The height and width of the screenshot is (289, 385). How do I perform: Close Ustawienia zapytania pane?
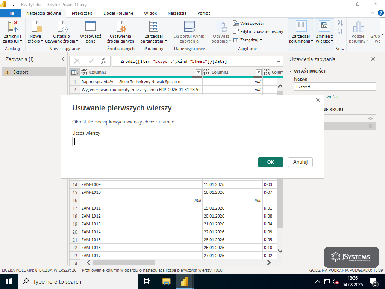coord(373,59)
